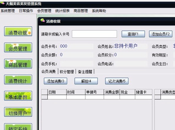This screenshot has width=175, height=130.
Task: Click the 添加会员F2 button
Action: [x=161, y=34]
